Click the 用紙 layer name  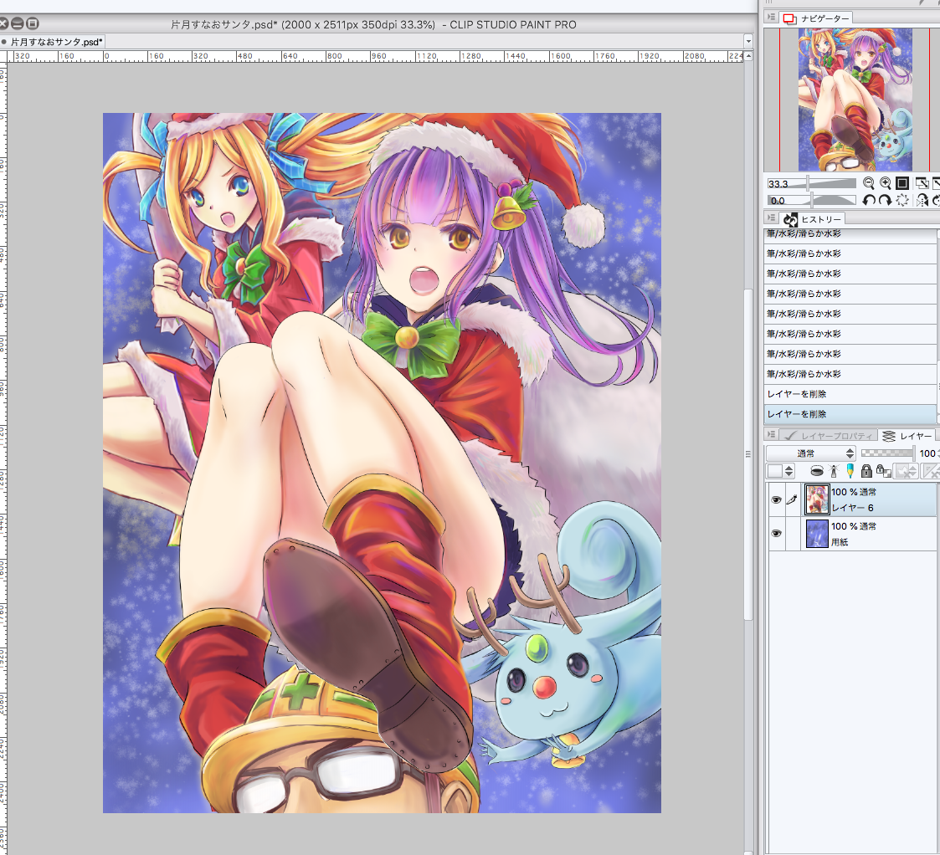click(x=840, y=541)
